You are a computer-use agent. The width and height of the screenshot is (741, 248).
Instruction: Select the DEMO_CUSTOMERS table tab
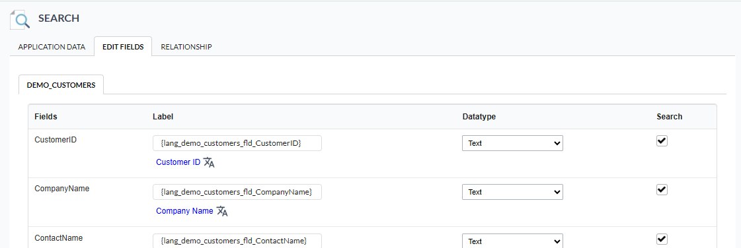61,85
